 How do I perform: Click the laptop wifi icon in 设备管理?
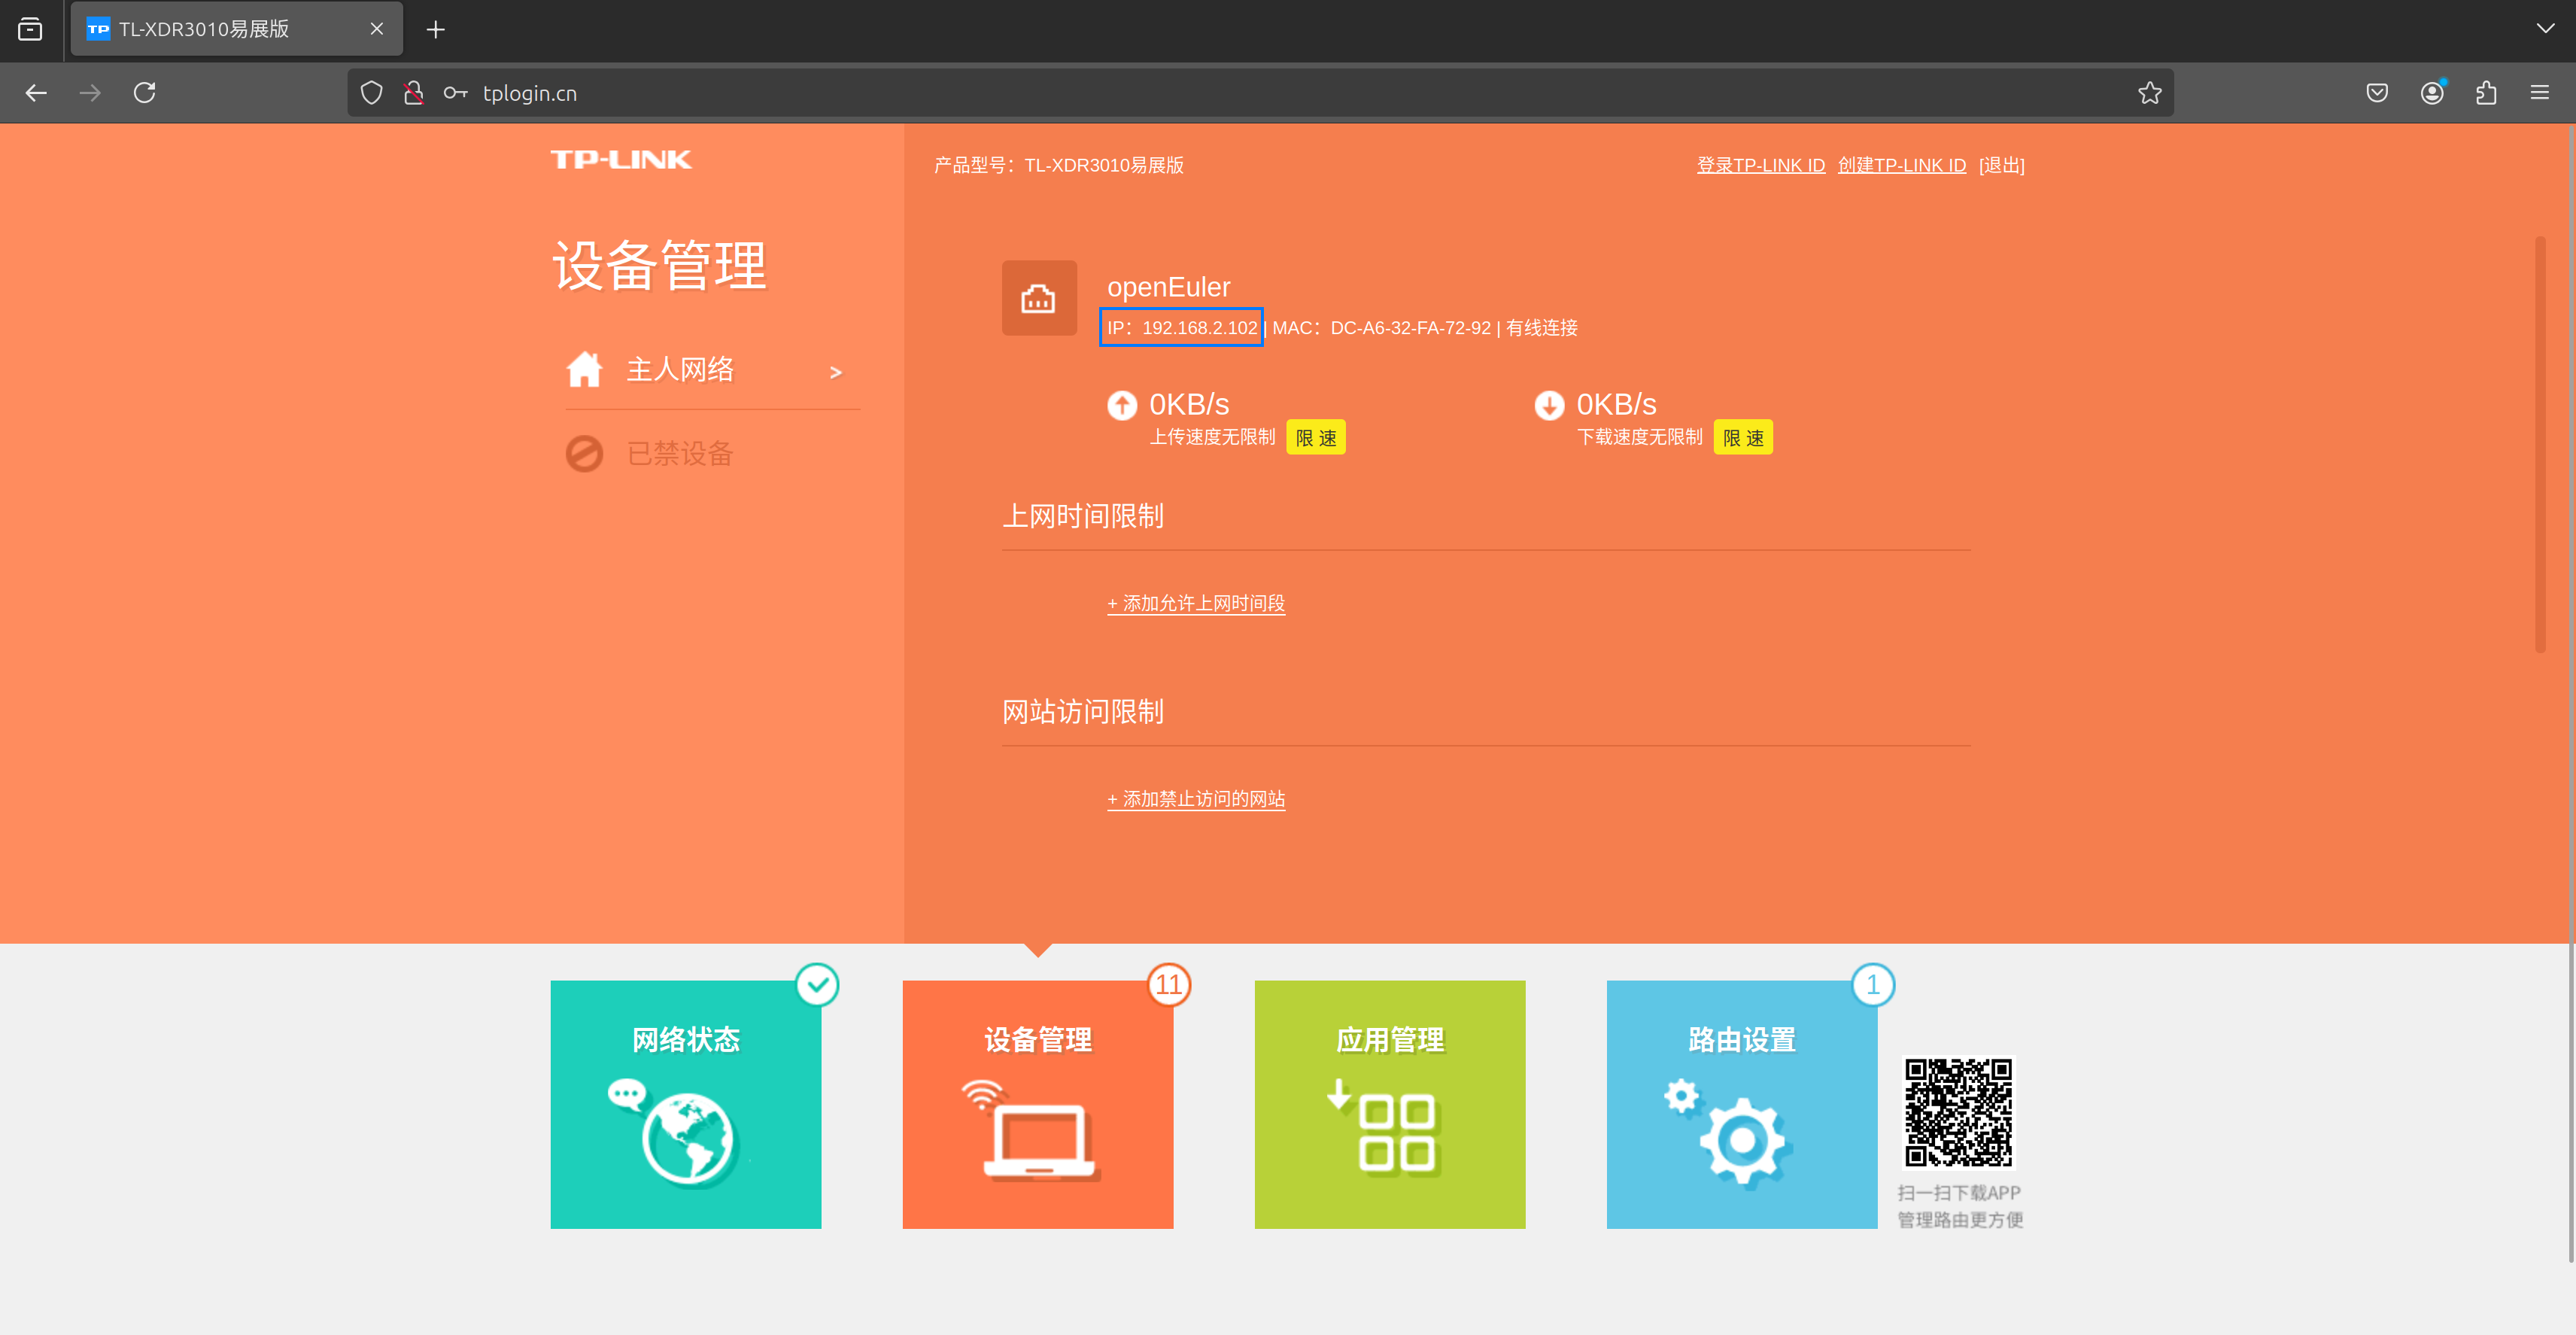1030,1130
